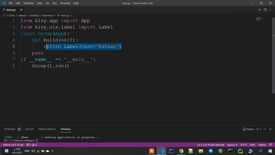Change end of line sequence CRLF

pos(252,145)
